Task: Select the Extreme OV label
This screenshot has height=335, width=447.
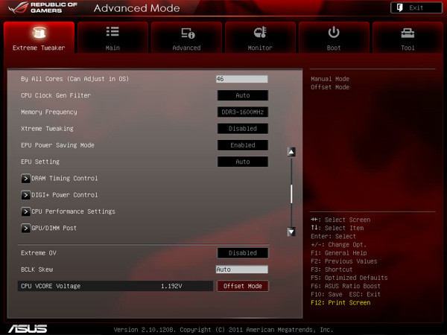Action: [x=39, y=253]
